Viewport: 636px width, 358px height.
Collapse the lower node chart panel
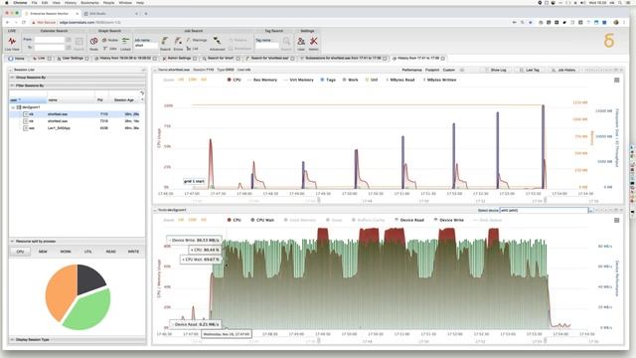tap(155, 210)
